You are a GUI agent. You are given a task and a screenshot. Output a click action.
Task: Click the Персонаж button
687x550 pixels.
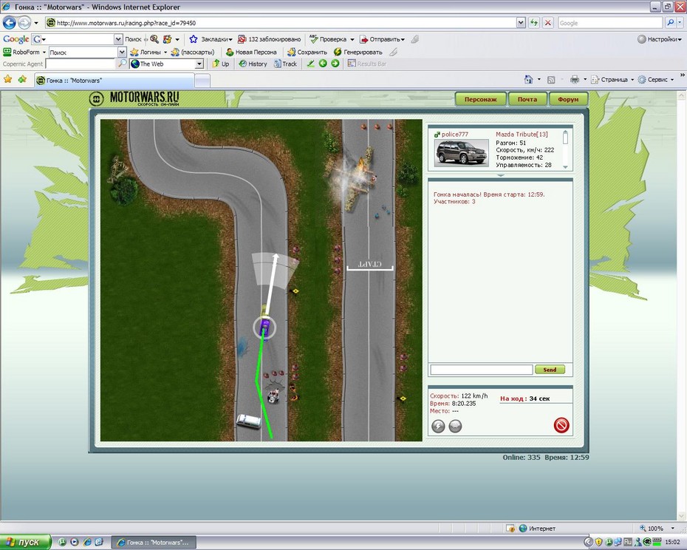(x=480, y=99)
